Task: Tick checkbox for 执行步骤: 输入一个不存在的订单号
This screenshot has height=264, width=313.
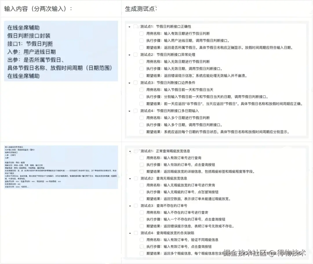Action: tap(142, 219)
